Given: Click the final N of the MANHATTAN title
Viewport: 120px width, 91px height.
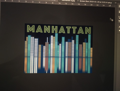Looking at the screenshot, I should pyautogui.click(x=88, y=31).
